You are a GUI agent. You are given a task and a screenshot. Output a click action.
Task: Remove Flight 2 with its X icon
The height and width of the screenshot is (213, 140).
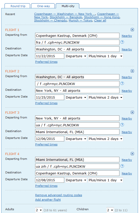point(132,71)
